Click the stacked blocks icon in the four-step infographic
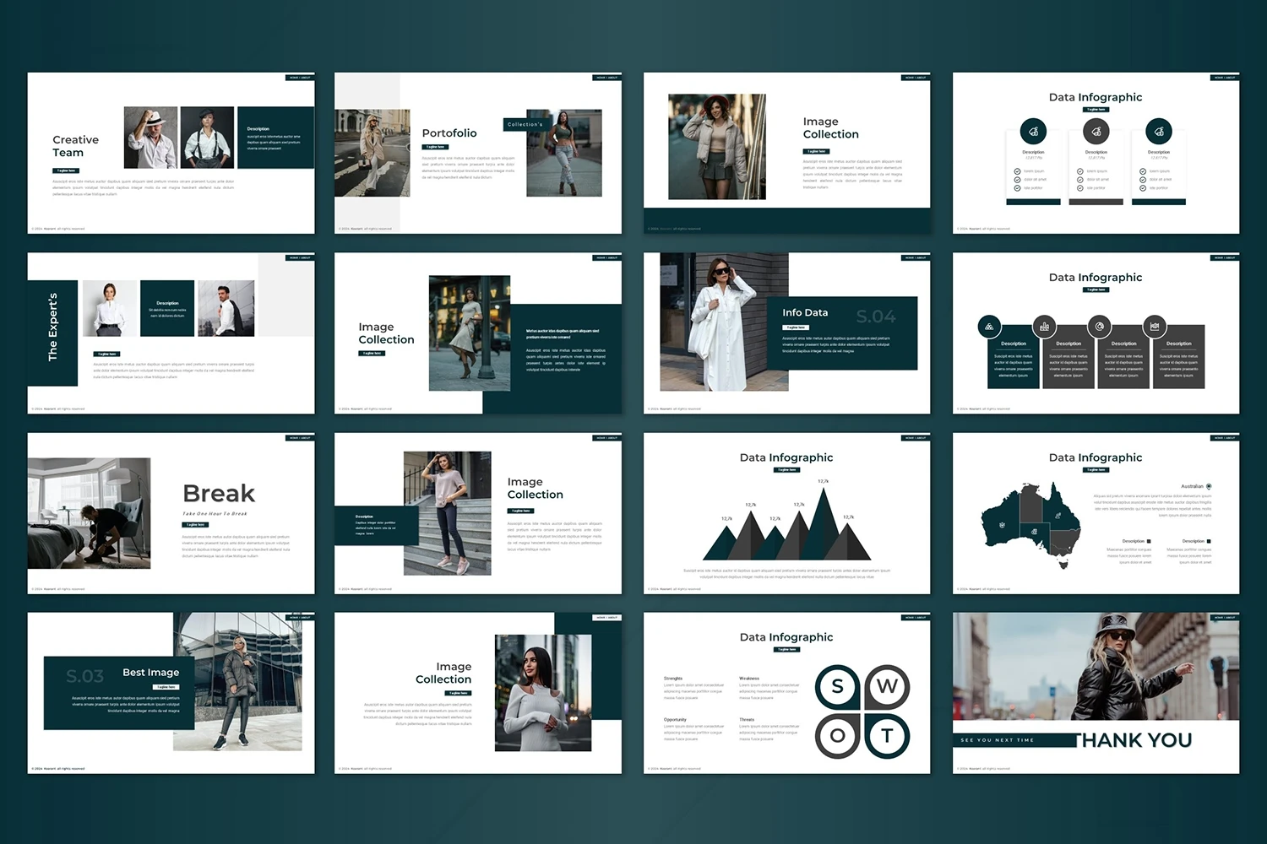This screenshot has height=844, width=1267. pyautogui.click(x=989, y=327)
